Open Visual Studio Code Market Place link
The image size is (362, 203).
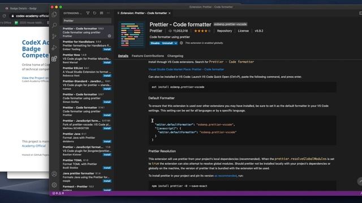tap(186, 69)
